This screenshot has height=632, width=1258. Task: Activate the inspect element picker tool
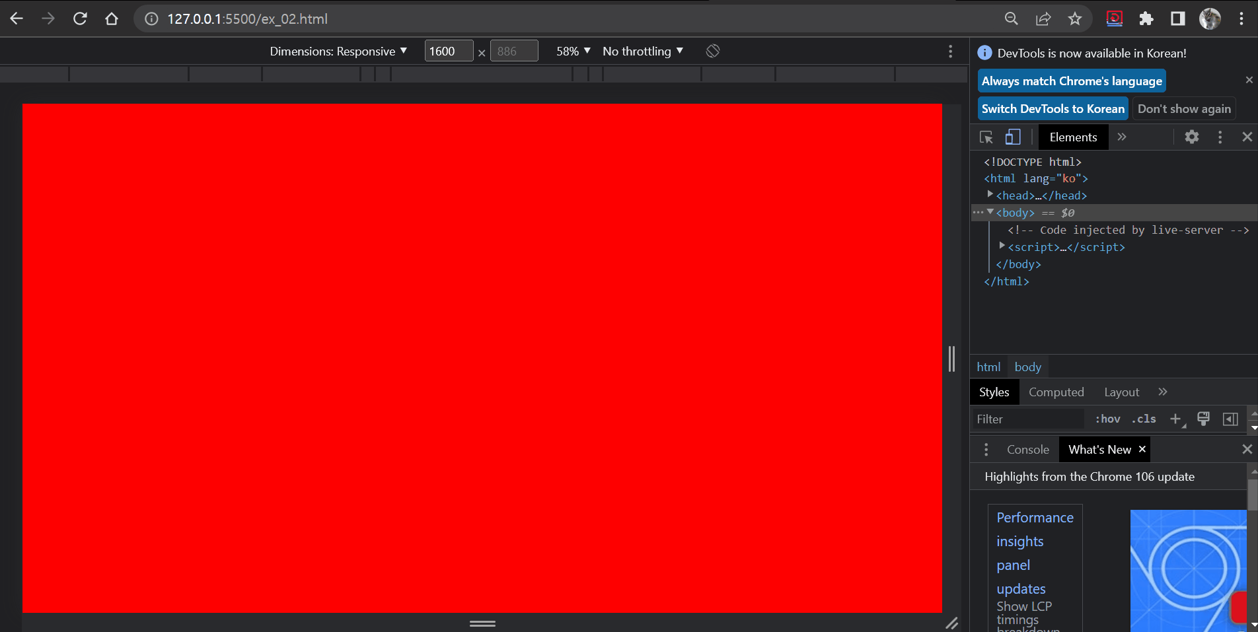(x=986, y=137)
